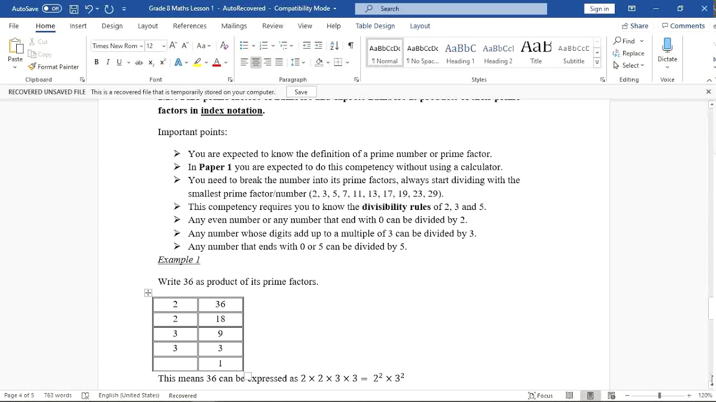
Task: Open the Customize Quick Access Toolbar dropdown
Action: tap(124, 8)
